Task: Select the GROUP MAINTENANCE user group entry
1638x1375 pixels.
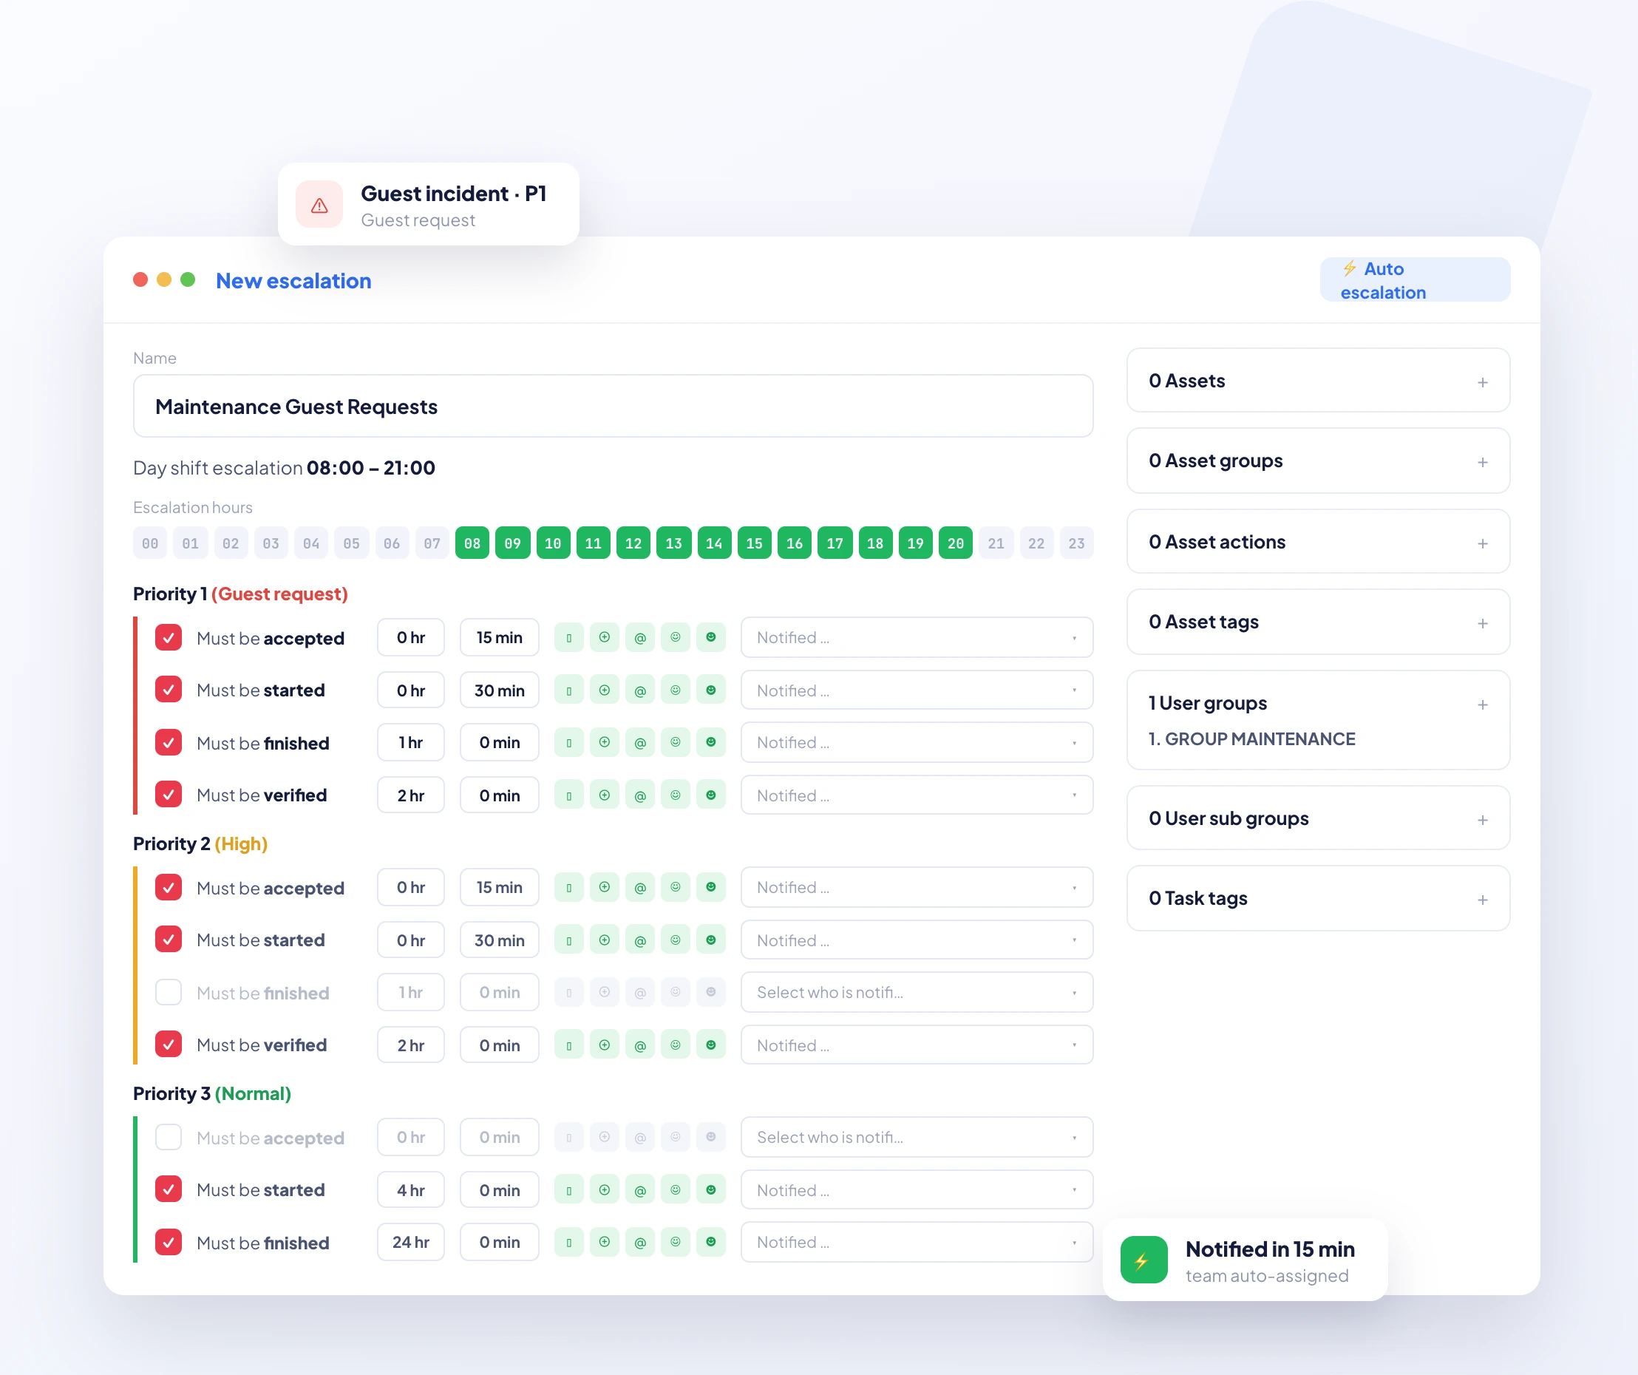Action: (1252, 739)
